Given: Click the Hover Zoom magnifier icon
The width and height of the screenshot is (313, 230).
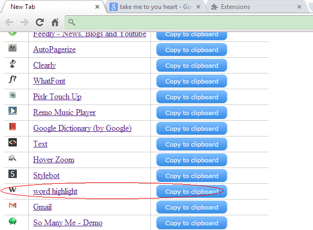Looking at the screenshot, I should [13, 158].
